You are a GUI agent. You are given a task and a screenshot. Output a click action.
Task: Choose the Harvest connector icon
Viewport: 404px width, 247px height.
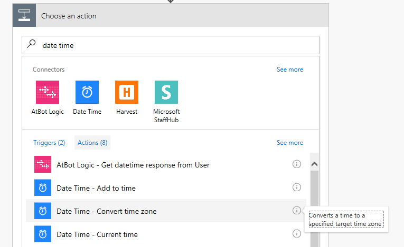tap(127, 92)
